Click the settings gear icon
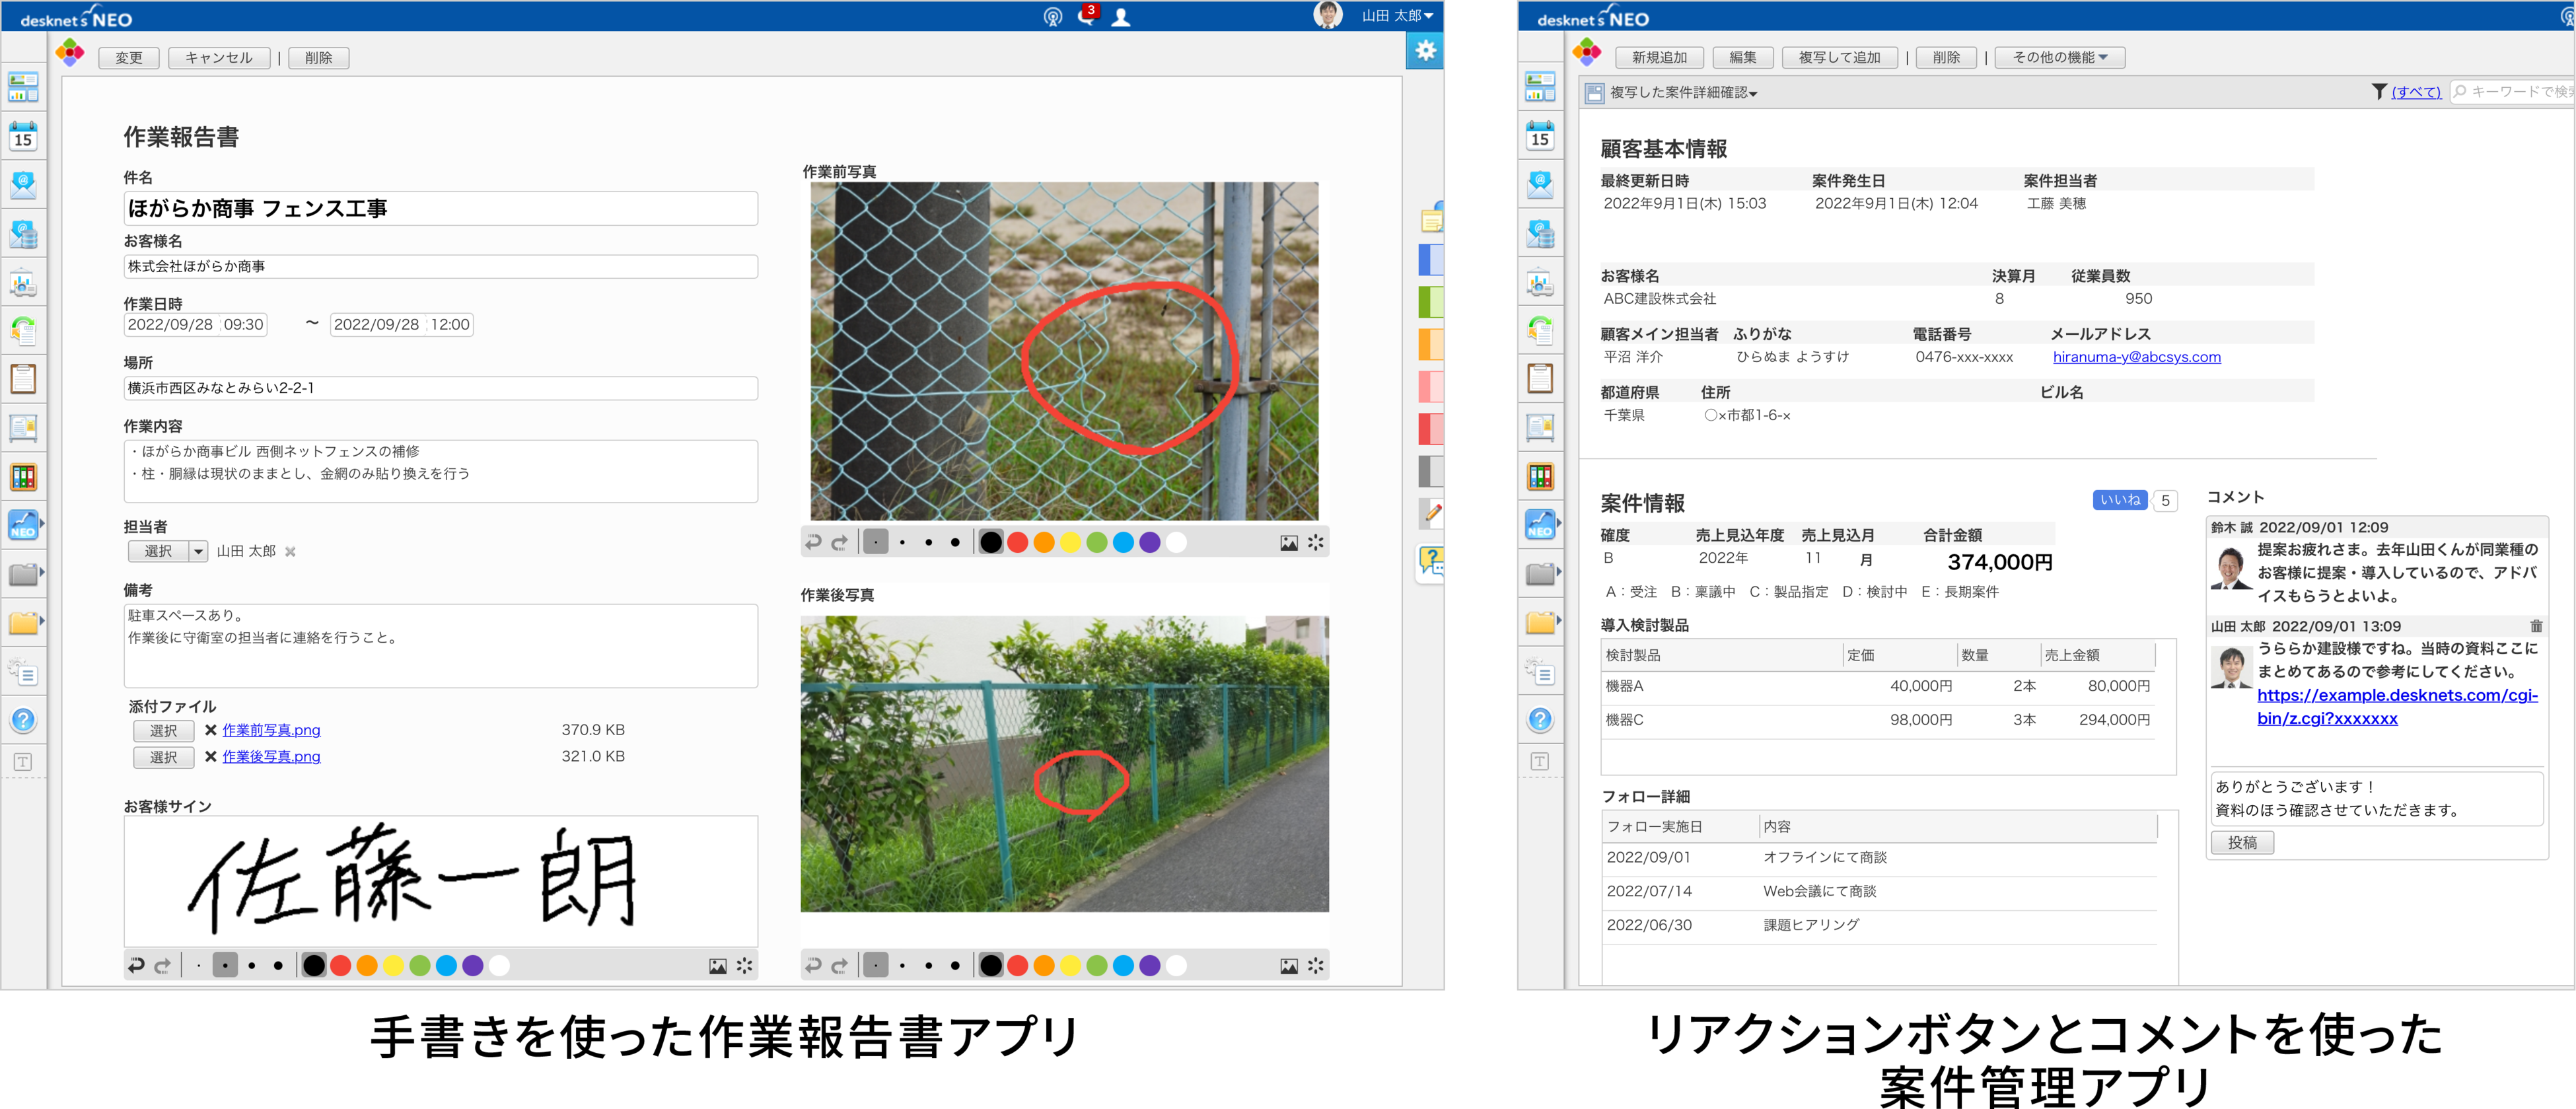 tap(1425, 50)
